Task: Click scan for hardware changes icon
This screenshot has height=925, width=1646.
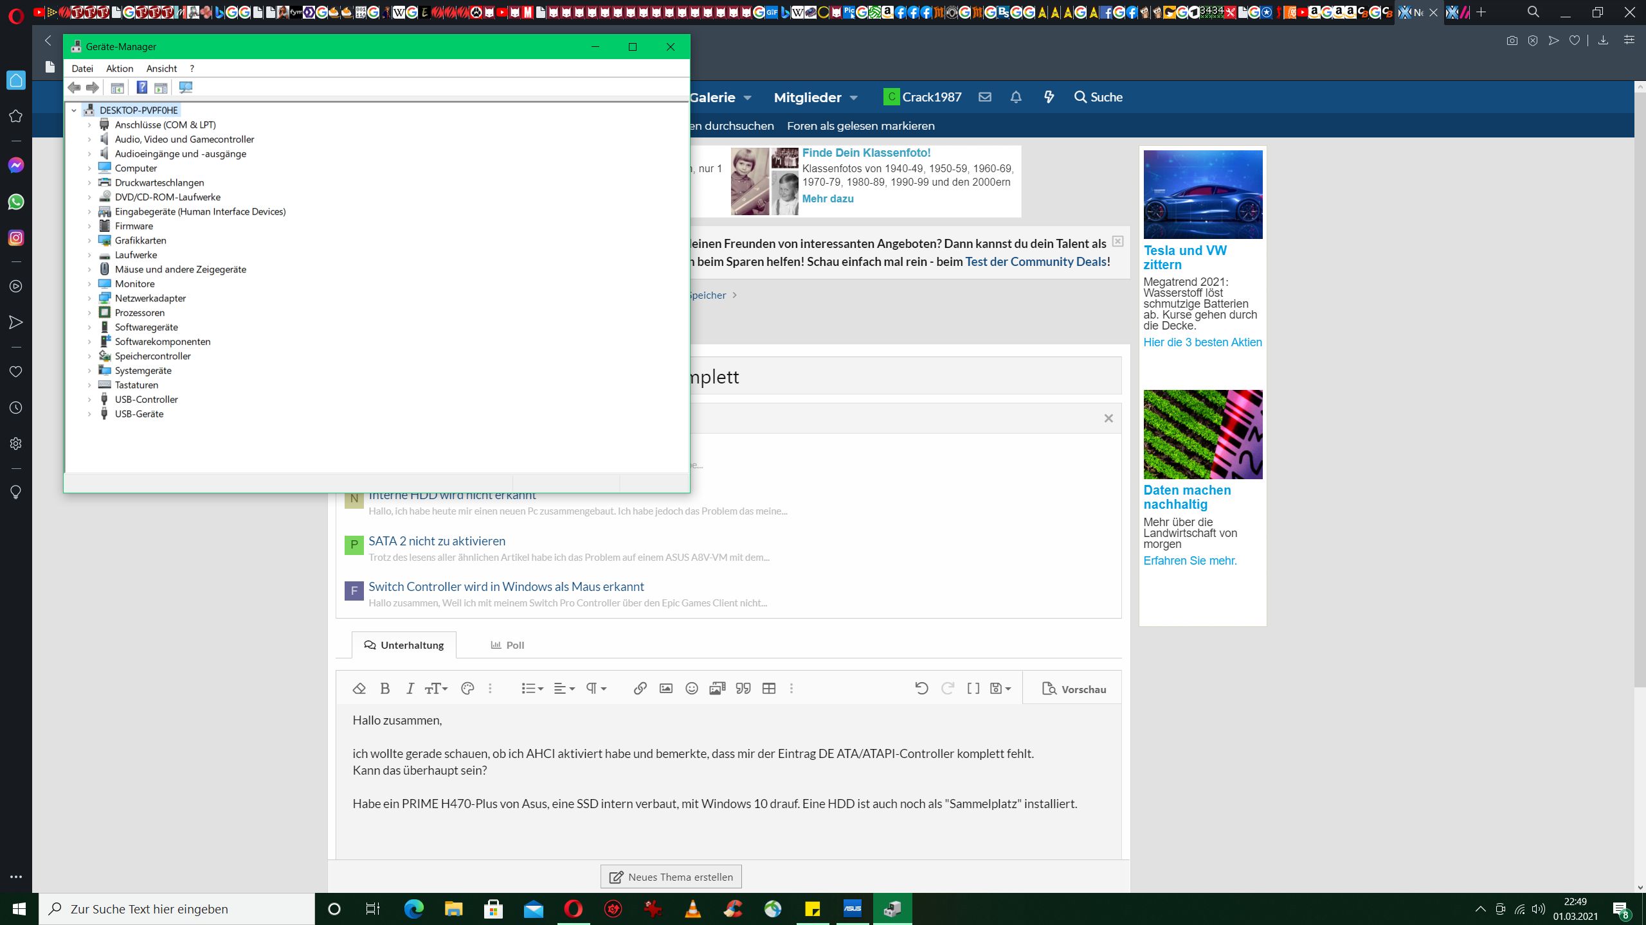Action: pyautogui.click(x=186, y=87)
